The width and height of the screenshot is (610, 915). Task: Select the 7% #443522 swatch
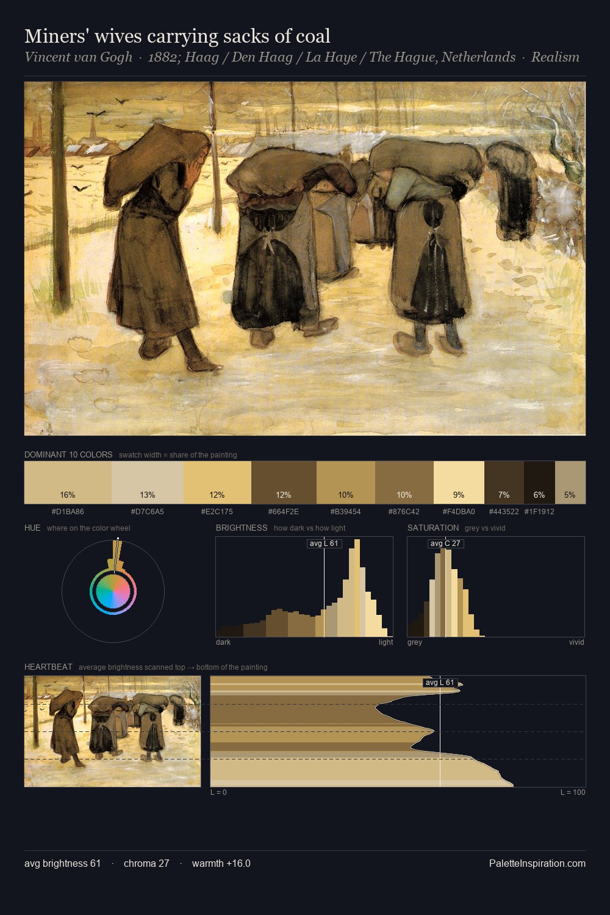pos(504,482)
